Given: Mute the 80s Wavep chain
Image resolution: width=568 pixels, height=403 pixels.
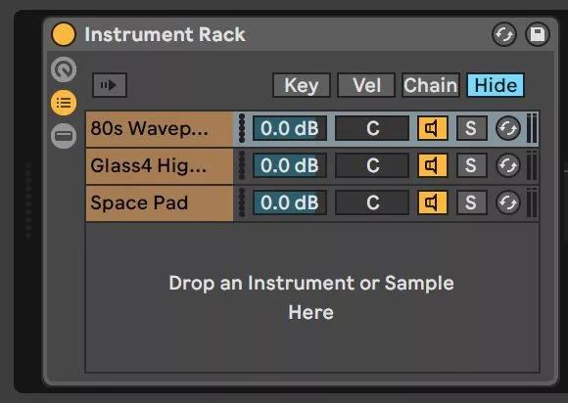Looking at the screenshot, I should (433, 128).
